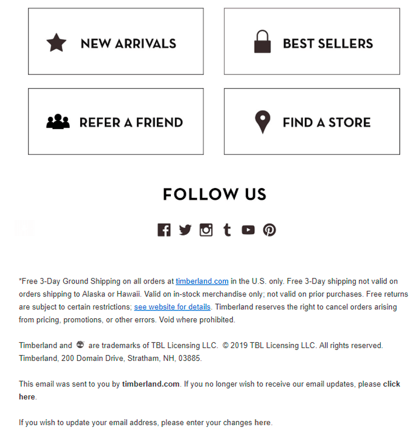This screenshot has width=420, height=438.
Task: Click the map pin icon for Find a Store
Action: [x=263, y=122]
